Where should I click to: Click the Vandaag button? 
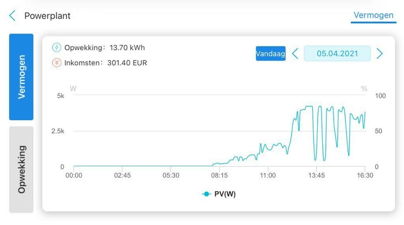(271, 54)
